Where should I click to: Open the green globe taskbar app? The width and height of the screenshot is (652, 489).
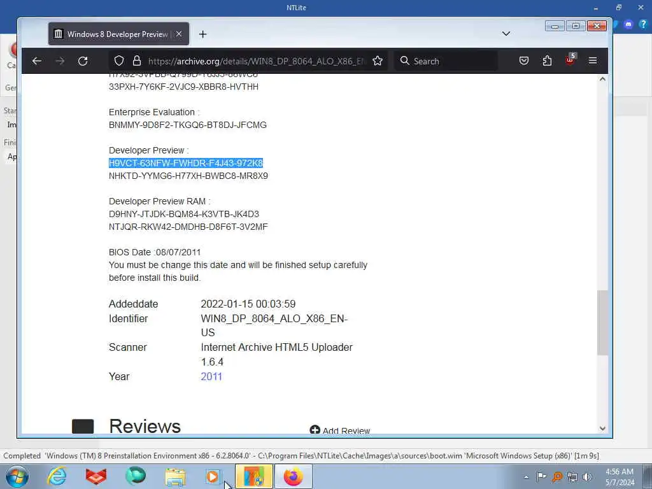pos(136,476)
